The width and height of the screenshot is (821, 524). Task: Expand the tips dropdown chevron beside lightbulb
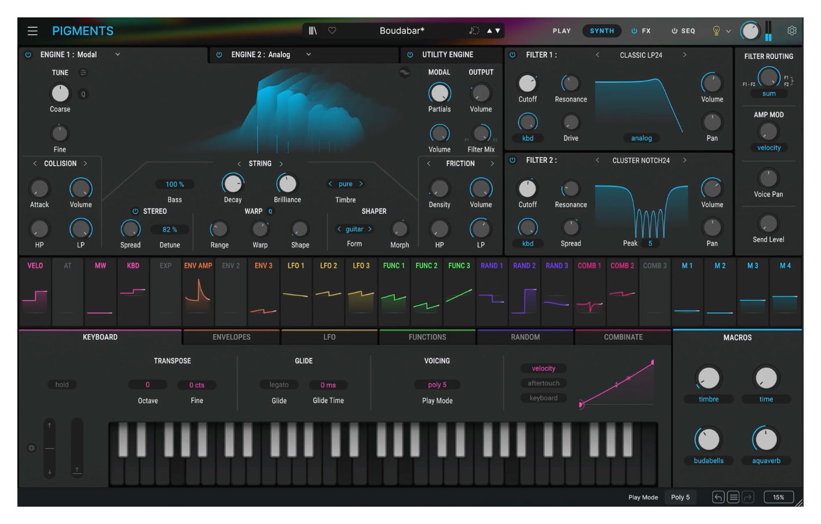728,31
